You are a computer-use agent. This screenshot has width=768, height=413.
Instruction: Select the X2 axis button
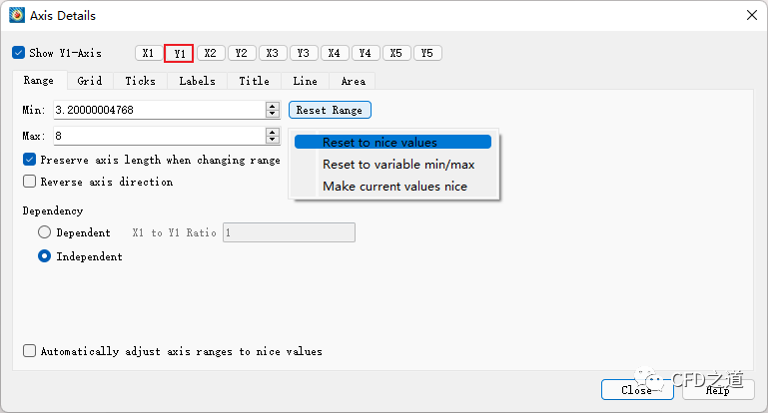click(211, 53)
